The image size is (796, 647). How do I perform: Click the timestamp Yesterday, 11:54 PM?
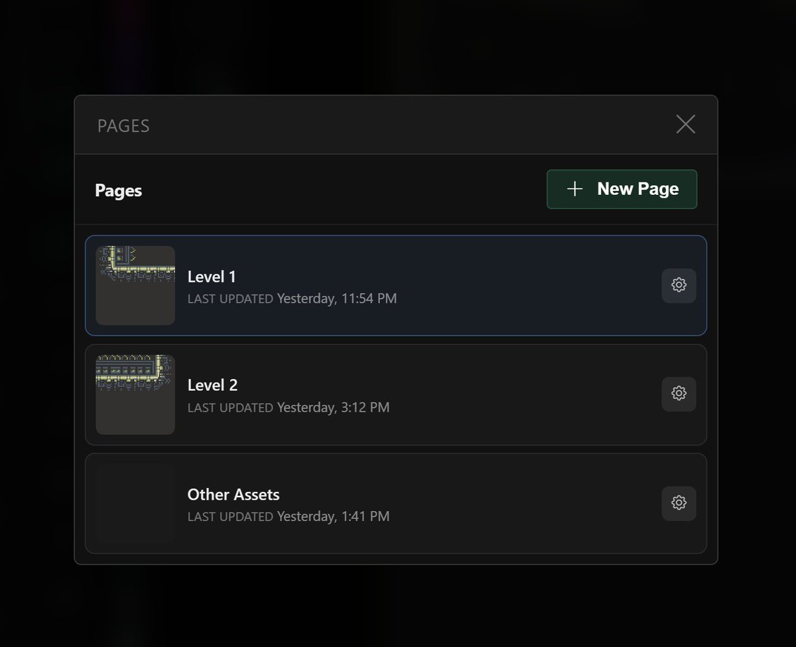pyautogui.click(x=337, y=298)
